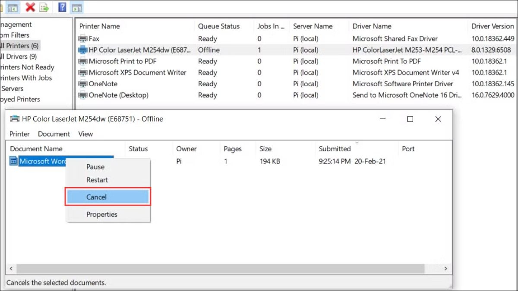The height and width of the screenshot is (291, 518).
Task: Click Send to Microsoft OneNote 16 driver text
Action: point(408,95)
